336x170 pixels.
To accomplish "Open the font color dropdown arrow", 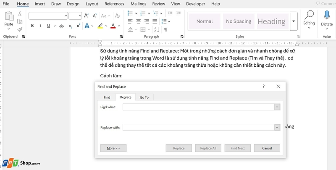I will pyautogui.click(x=119, y=26).
